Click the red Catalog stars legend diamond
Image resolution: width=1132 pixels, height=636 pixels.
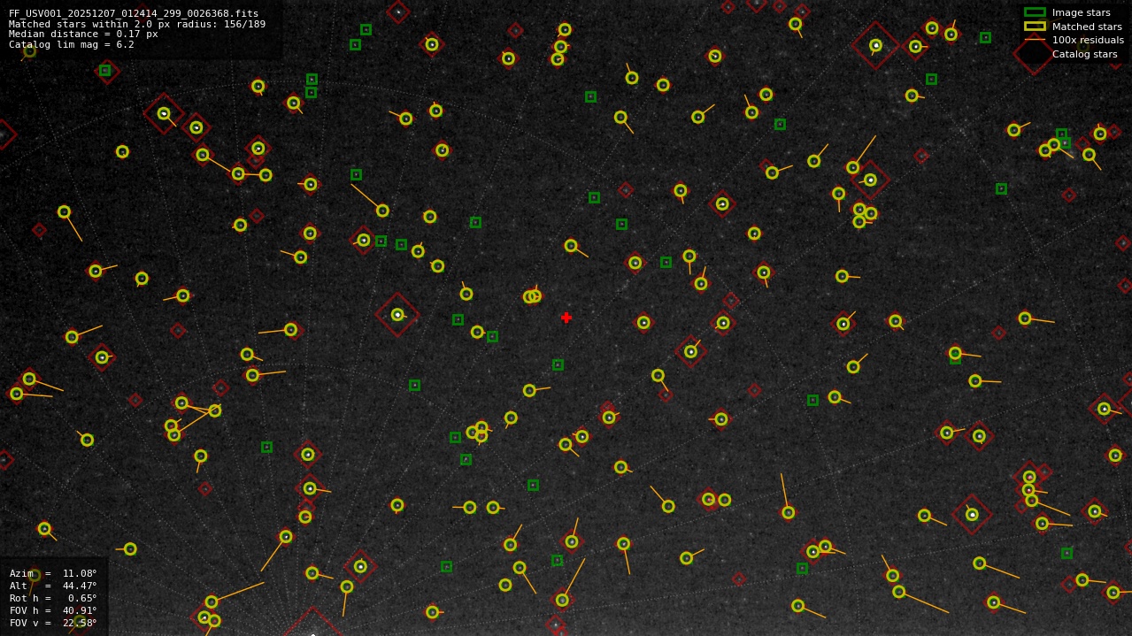point(1033,54)
